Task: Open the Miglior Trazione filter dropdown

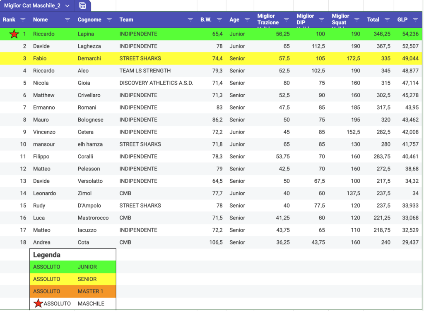Action: coord(286,20)
